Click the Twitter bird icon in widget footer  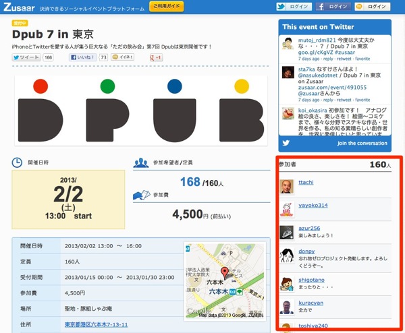[286, 143]
